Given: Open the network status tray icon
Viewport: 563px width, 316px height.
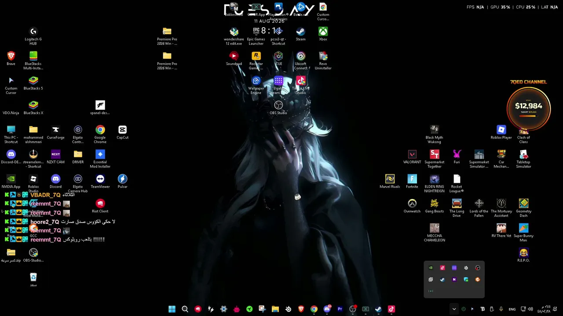Looking at the screenshot, I should 523,309.
